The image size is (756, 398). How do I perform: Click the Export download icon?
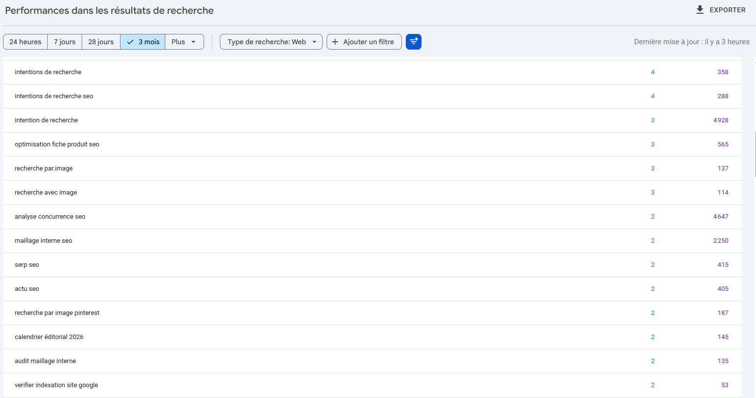coord(699,10)
